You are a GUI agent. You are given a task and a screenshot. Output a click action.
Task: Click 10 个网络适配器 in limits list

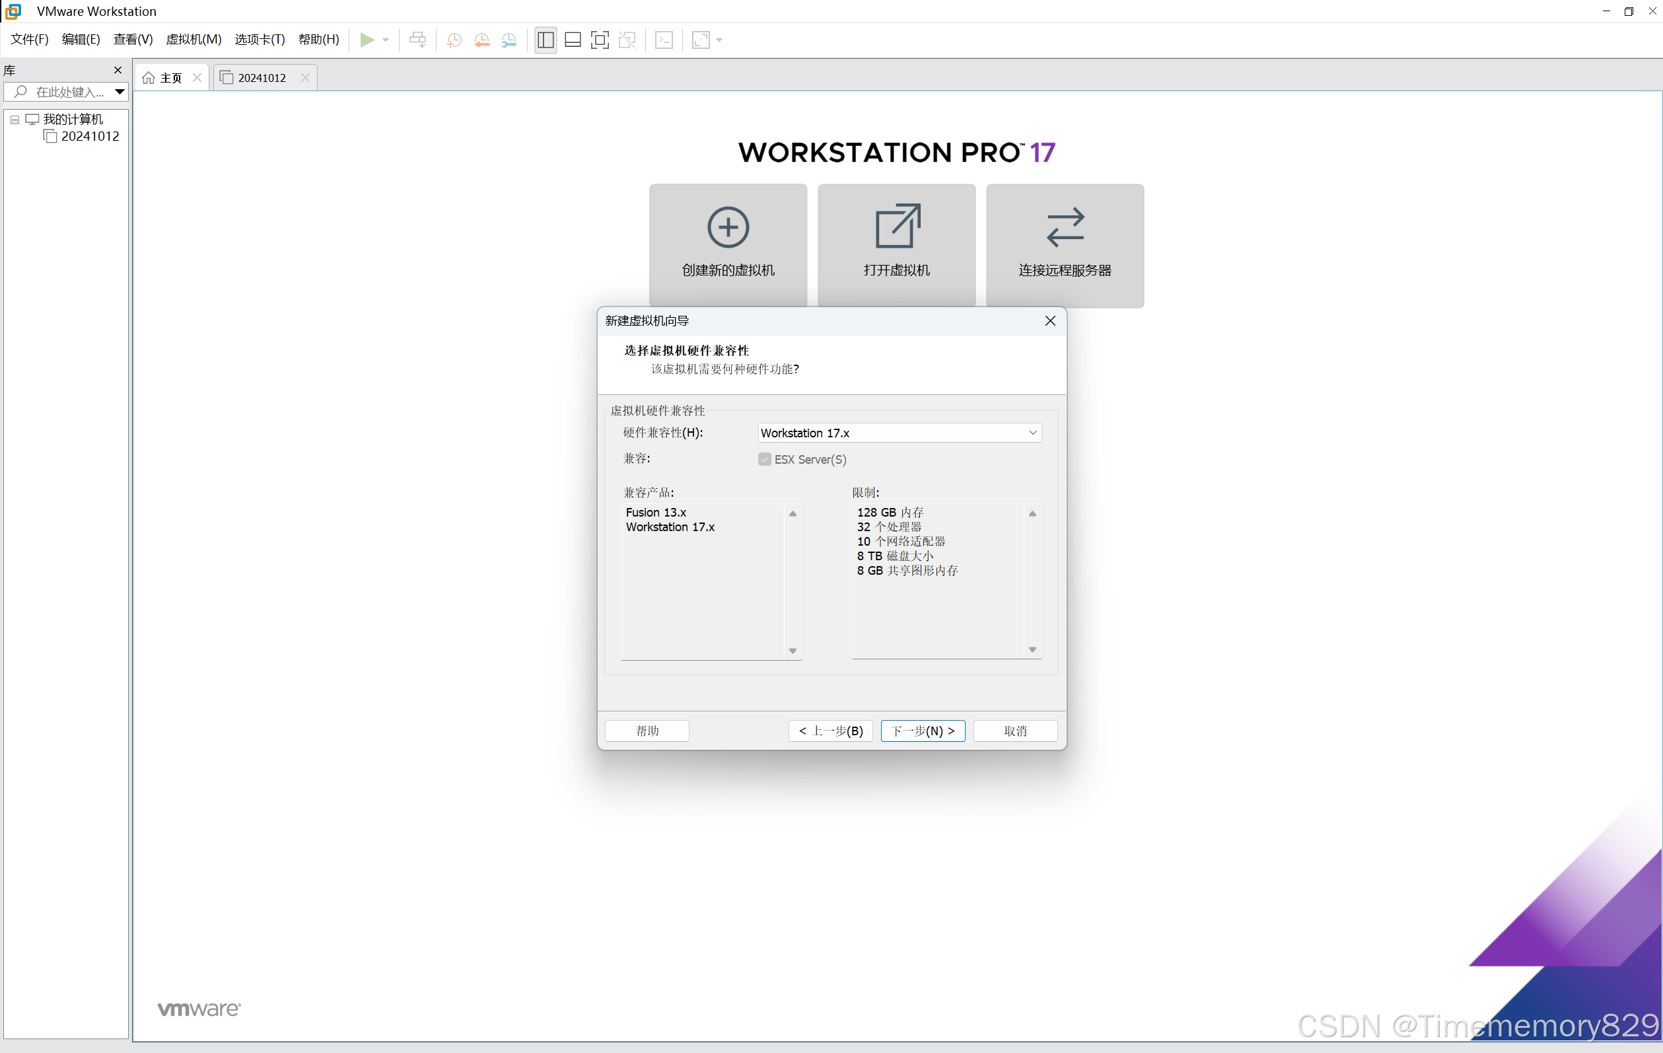click(x=901, y=541)
